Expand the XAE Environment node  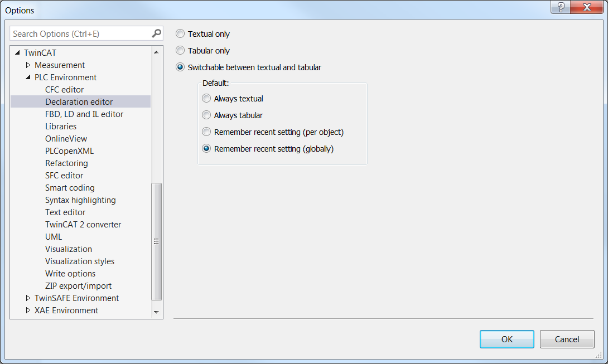(x=28, y=310)
